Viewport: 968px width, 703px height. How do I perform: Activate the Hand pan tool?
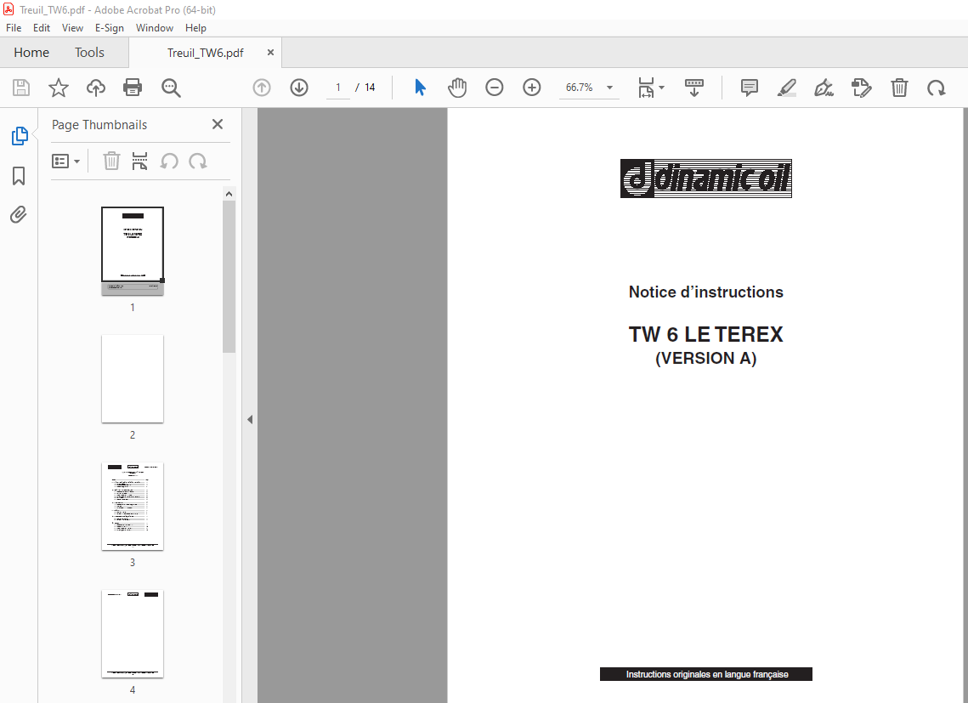pyautogui.click(x=457, y=88)
